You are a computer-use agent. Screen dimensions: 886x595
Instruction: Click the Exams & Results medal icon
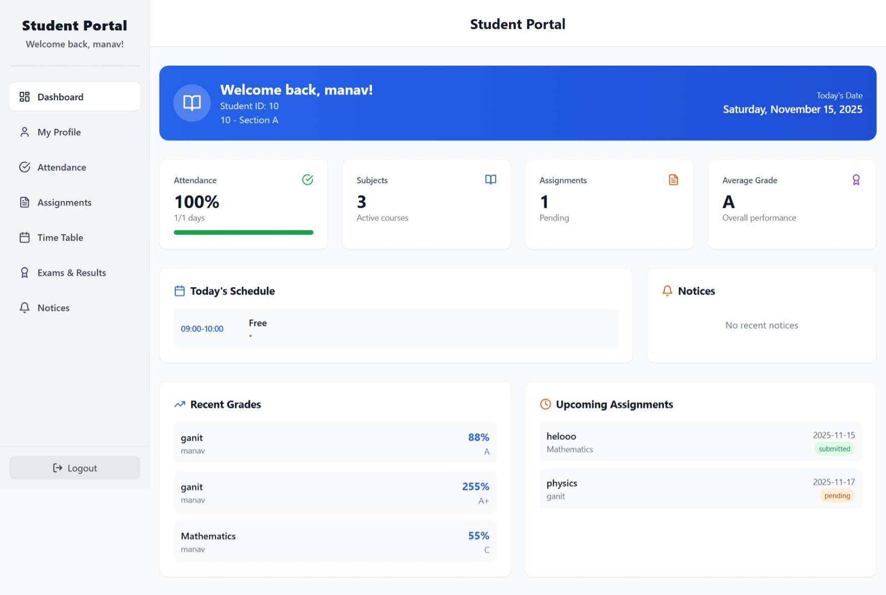(24, 273)
